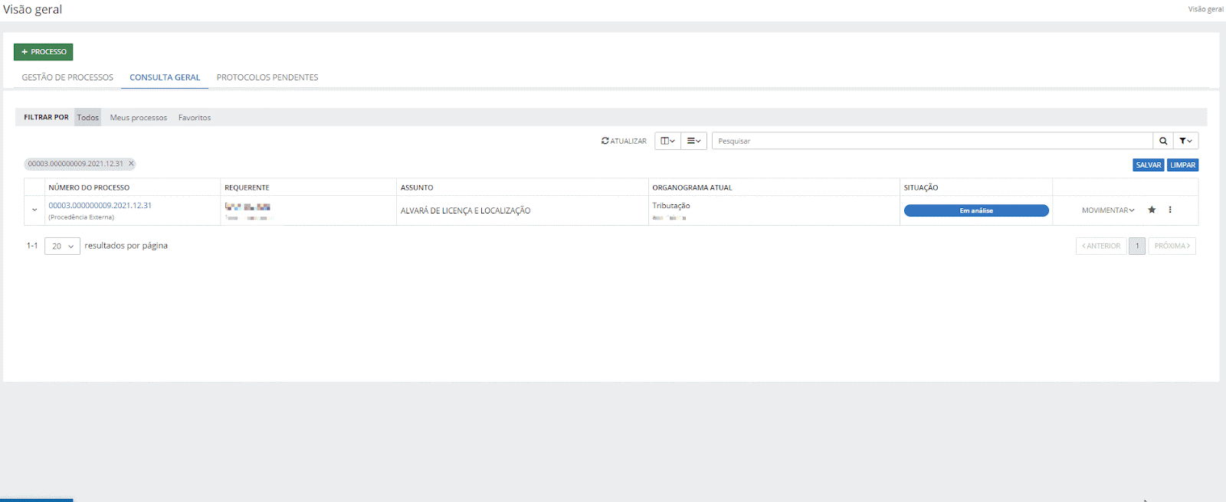Filter by Favoritos
Viewport: 1226px width, 502px height.
195,118
